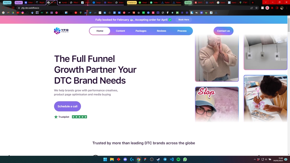Click the Book Here button
The image size is (290, 163).
[184, 20]
